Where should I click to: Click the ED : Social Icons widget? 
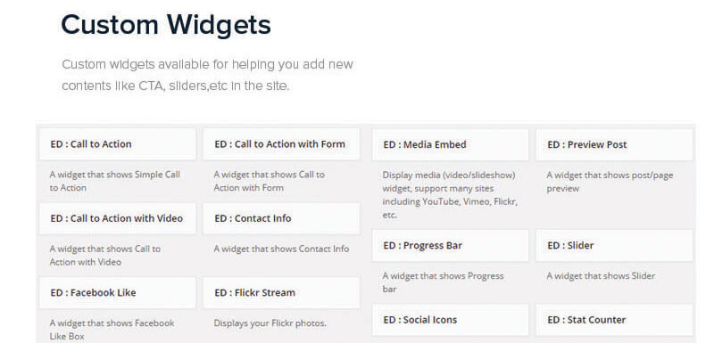451,320
